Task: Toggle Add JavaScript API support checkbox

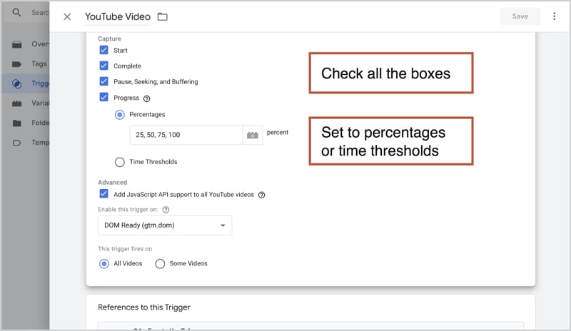Action: click(103, 194)
